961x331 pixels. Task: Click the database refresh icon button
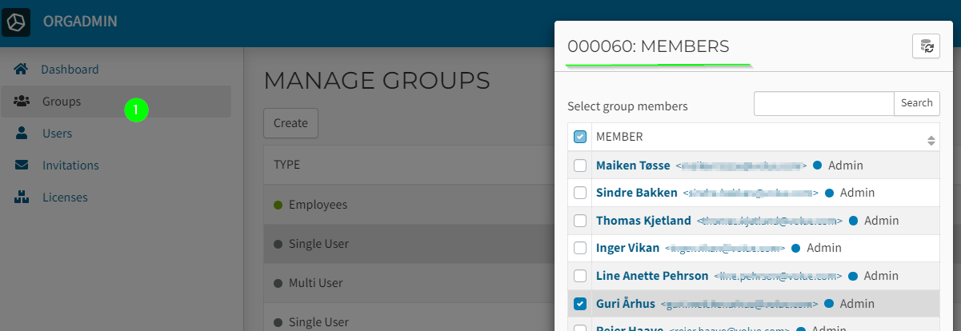coord(926,46)
